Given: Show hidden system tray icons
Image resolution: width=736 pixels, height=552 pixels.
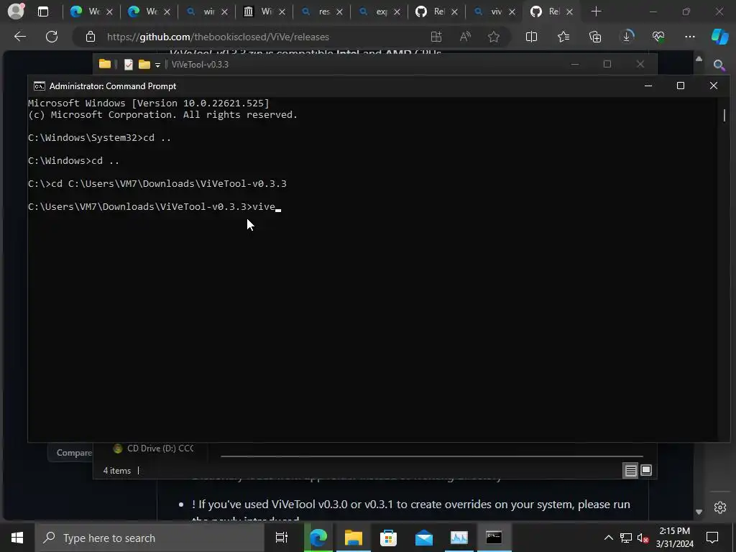Looking at the screenshot, I should click(608, 538).
